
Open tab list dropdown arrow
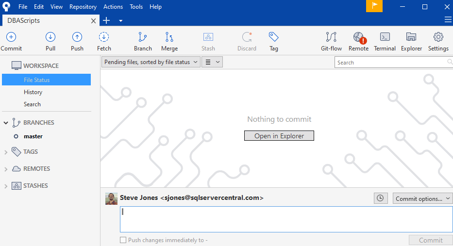[121, 21]
